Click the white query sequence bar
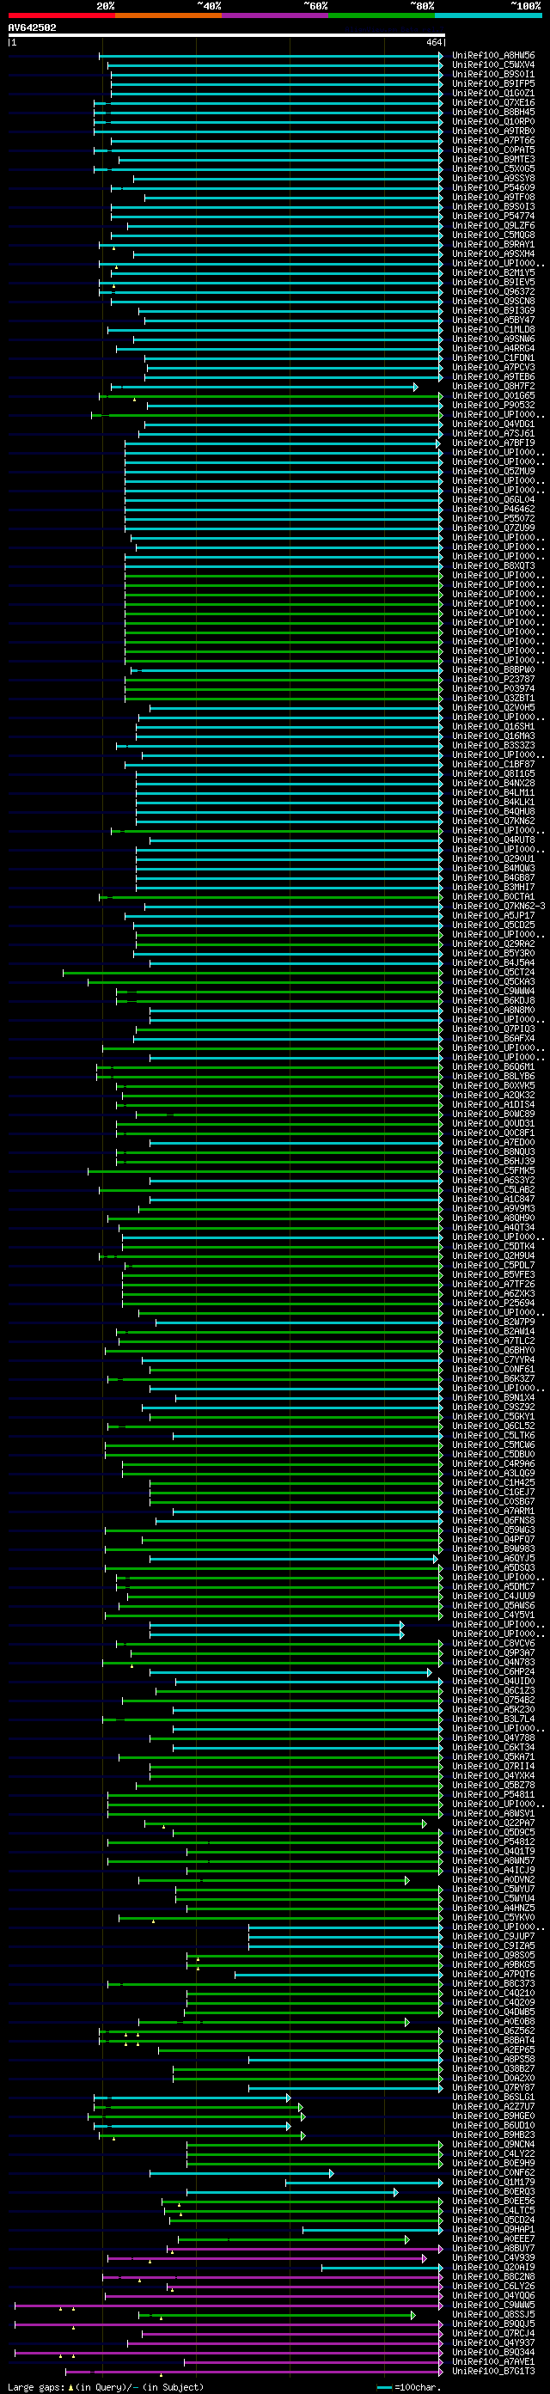The width and height of the screenshot is (550, 2394). point(227,36)
